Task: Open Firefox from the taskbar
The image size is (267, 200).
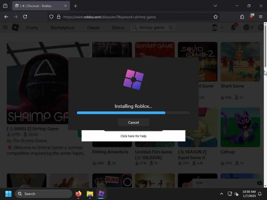Action: [x=78, y=194]
